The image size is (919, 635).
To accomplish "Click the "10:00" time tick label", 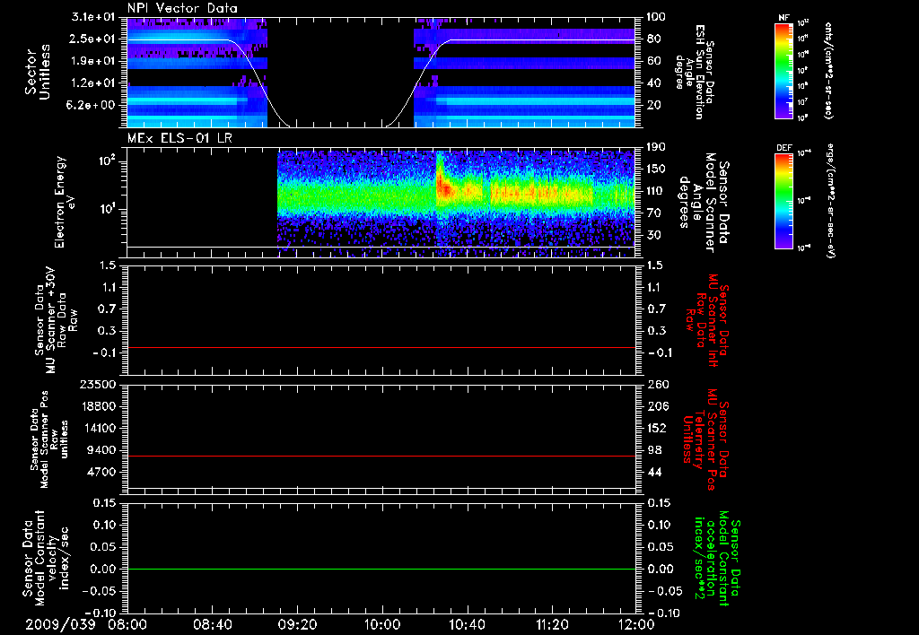I will [x=382, y=624].
